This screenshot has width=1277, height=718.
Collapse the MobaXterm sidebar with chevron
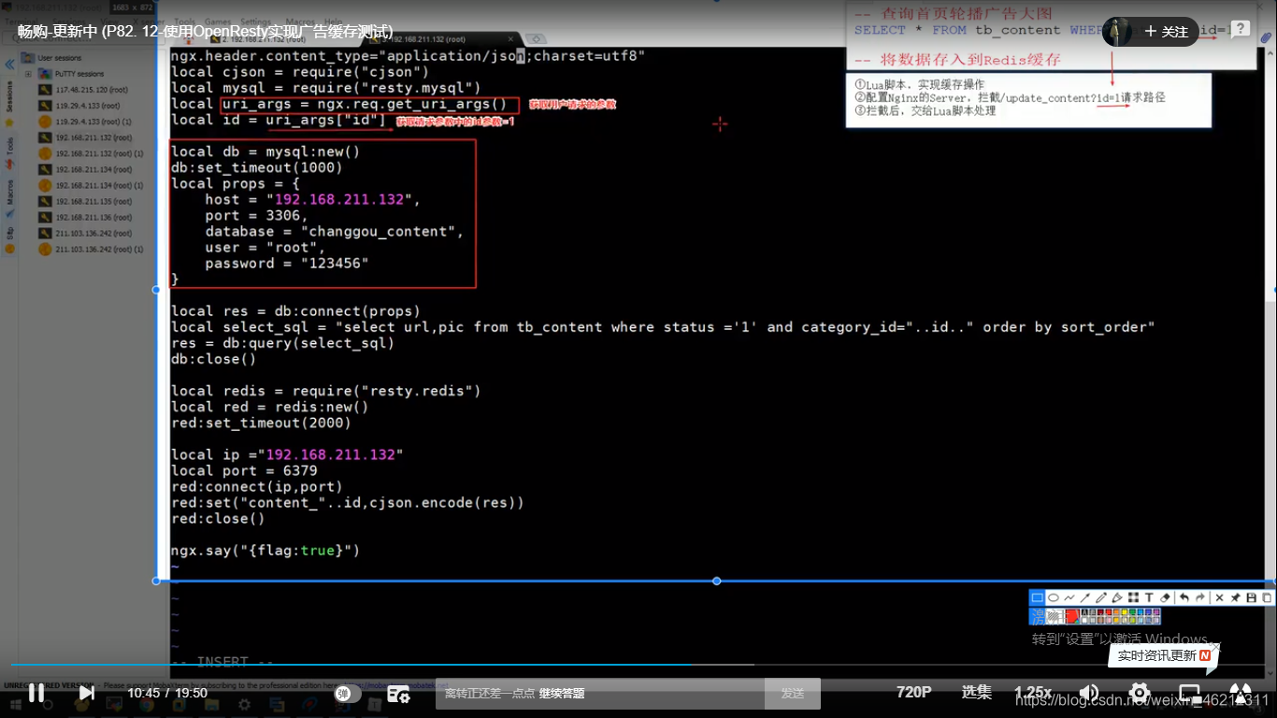[x=9, y=65]
